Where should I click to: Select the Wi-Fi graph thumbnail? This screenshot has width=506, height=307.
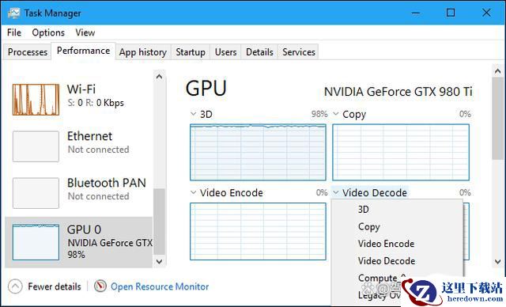point(36,100)
